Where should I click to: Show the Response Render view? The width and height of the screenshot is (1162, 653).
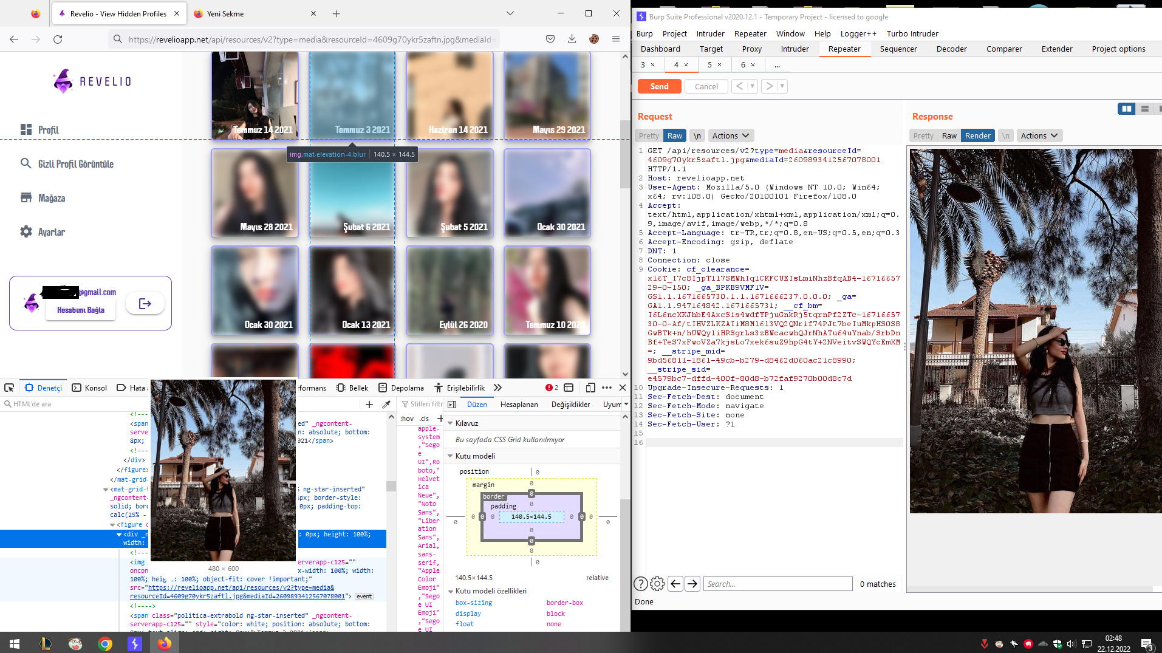coord(978,135)
